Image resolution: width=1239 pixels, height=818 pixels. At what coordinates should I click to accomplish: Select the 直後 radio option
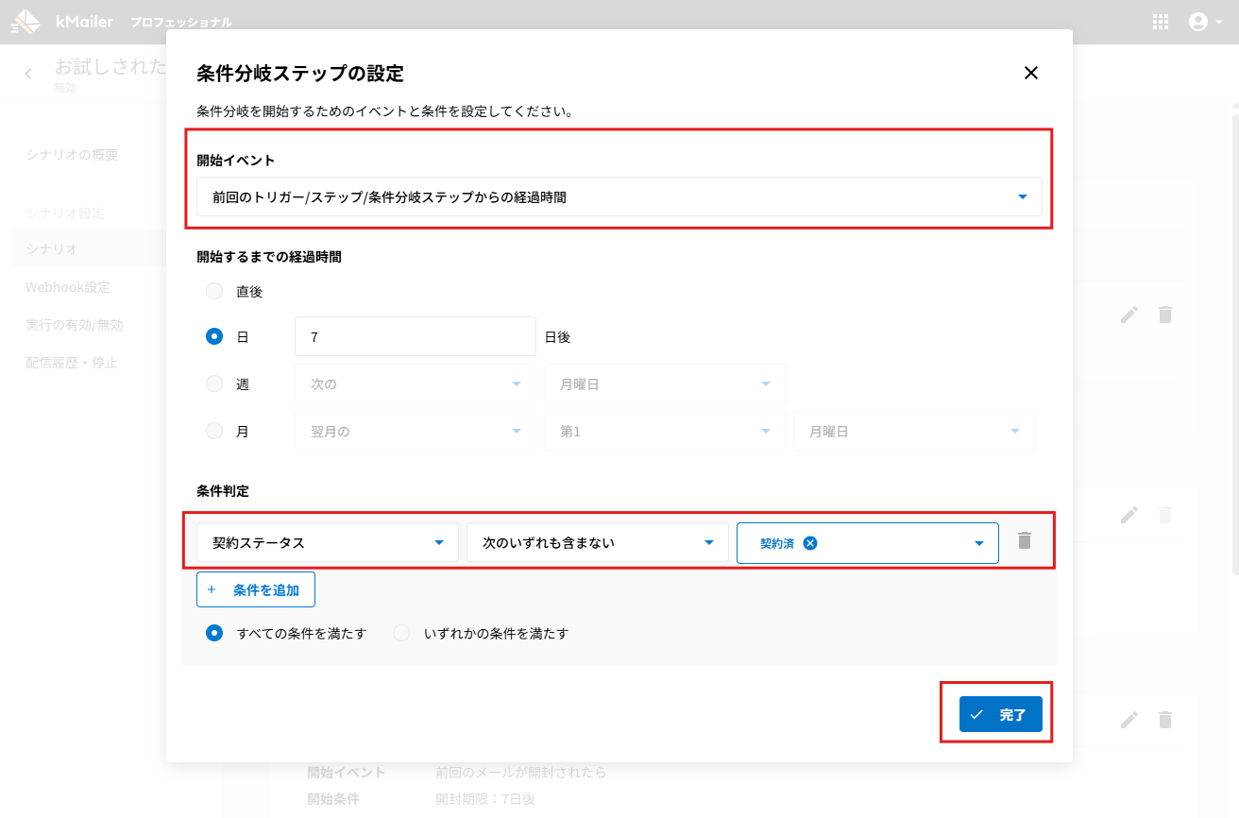(214, 292)
